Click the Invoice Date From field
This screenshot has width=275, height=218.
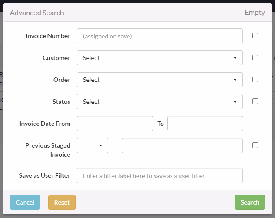click(115, 124)
